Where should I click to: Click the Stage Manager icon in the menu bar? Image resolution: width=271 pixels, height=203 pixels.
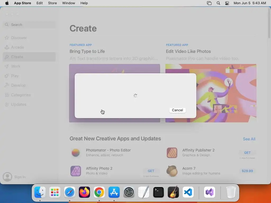click(x=209, y=3)
